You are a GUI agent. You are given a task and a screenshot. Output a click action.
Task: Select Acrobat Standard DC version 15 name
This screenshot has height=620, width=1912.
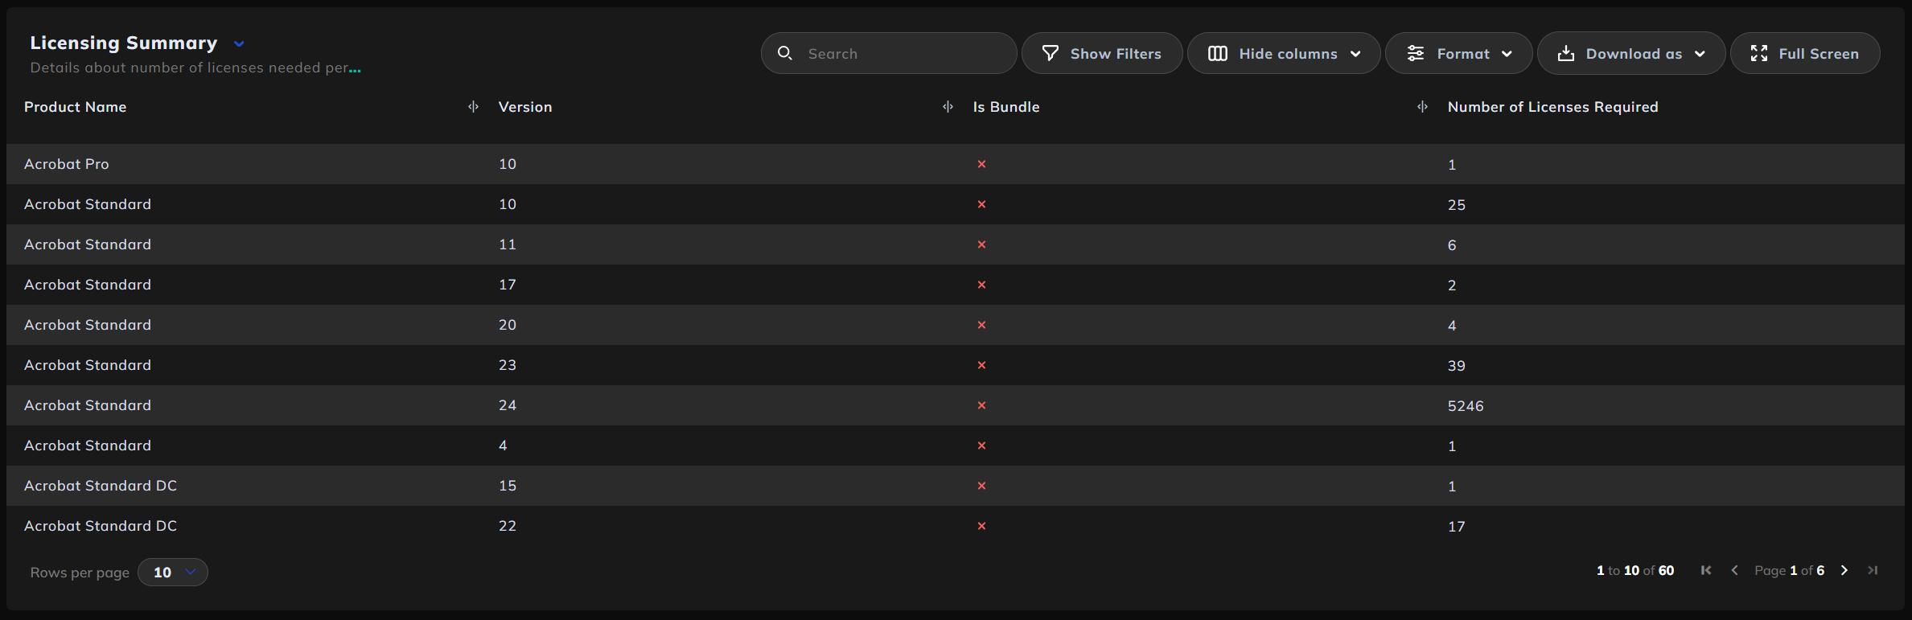(x=101, y=486)
